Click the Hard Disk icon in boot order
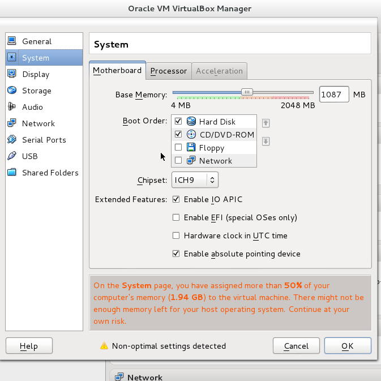 191,121
